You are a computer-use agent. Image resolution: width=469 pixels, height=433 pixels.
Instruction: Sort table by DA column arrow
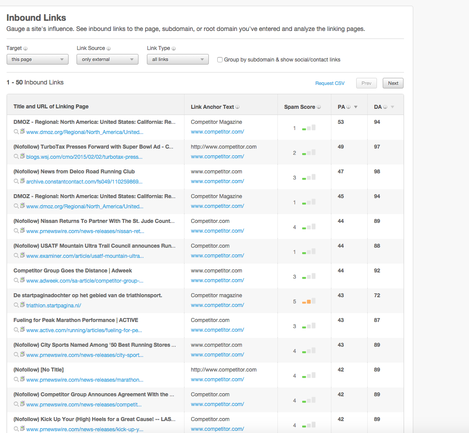[392, 107]
